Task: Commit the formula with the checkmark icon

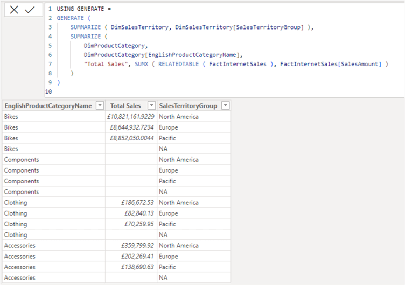Action: tap(30, 10)
